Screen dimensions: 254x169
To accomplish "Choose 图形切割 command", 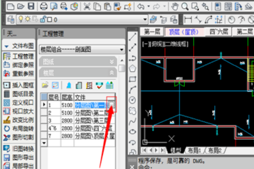I will point(19,137).
